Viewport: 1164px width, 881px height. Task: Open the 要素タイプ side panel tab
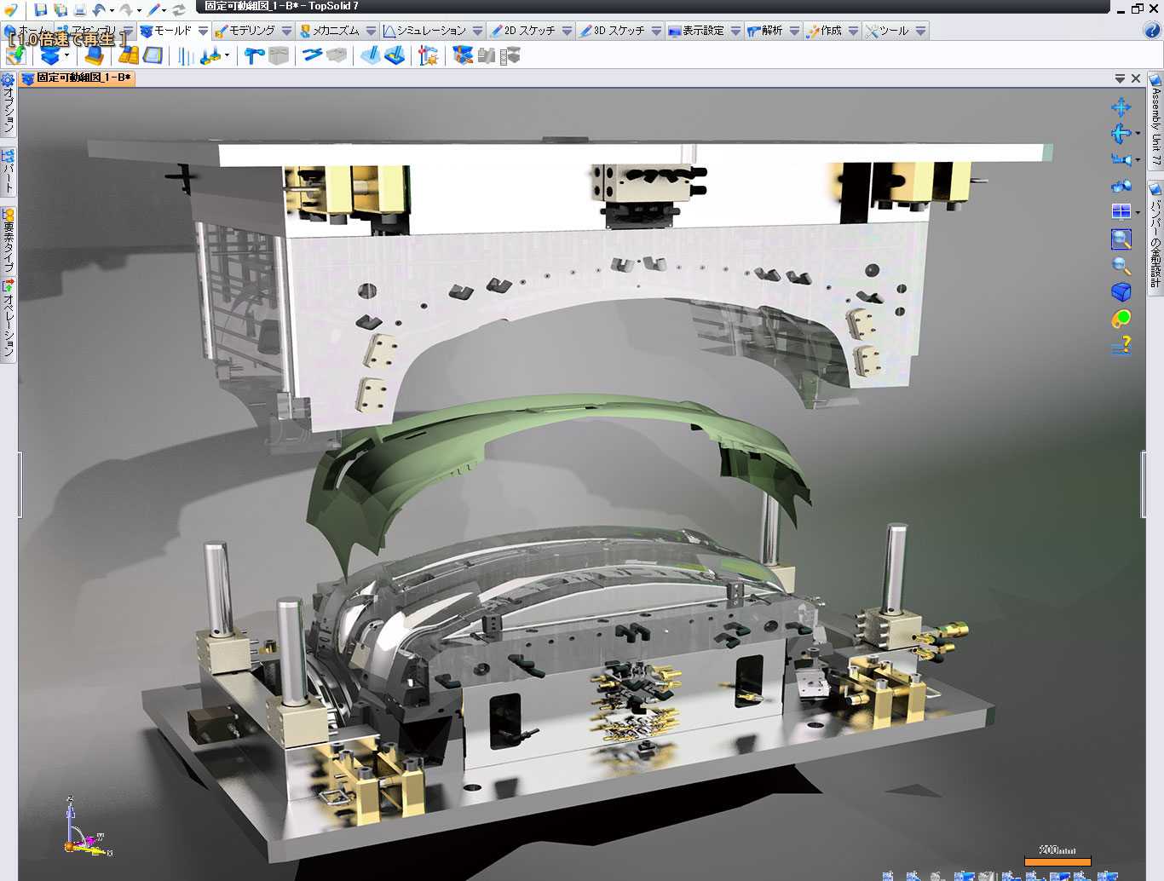point(8,239)
